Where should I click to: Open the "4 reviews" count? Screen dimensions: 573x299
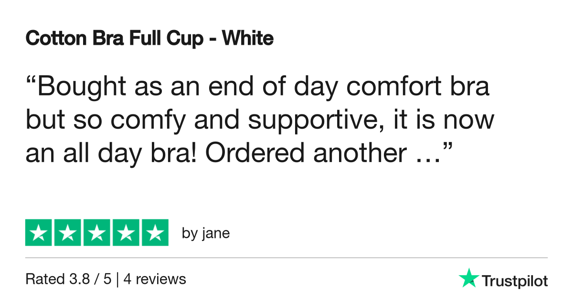point(155,279)
